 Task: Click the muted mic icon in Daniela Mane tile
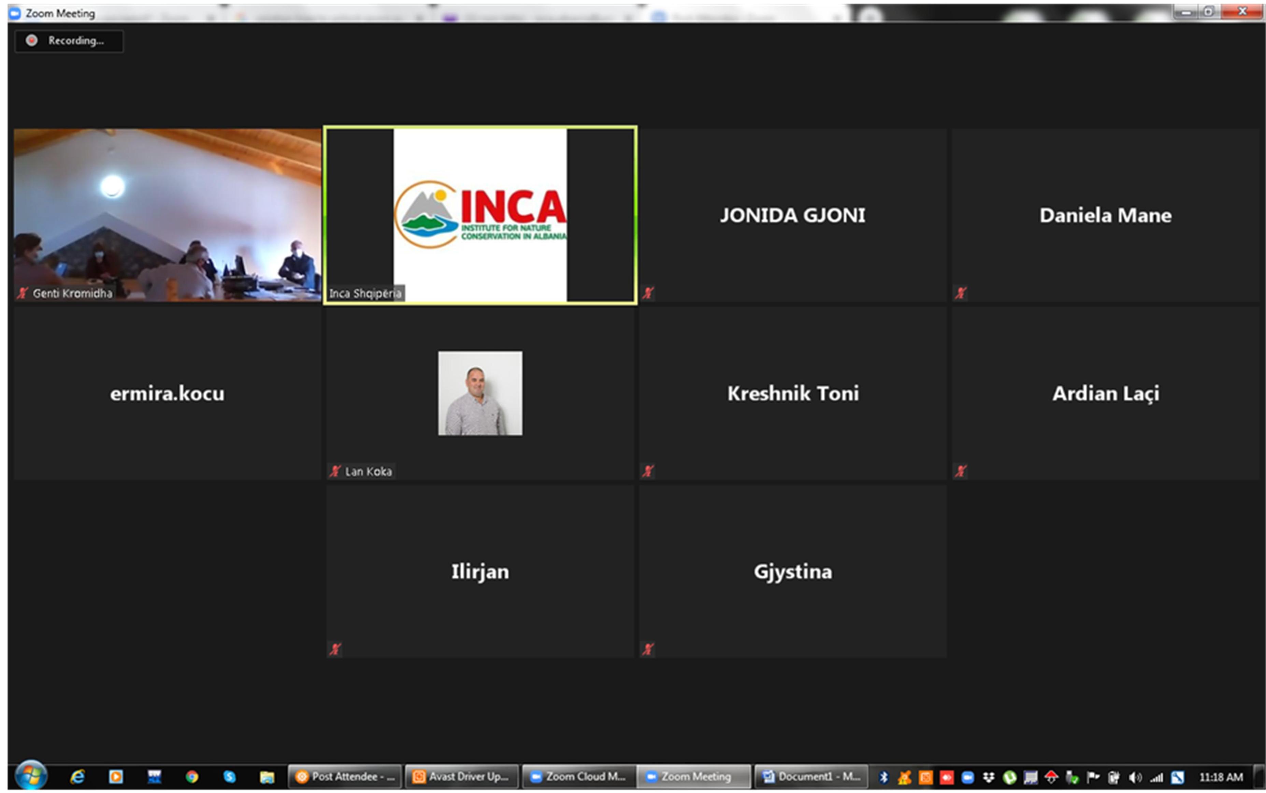click(x=961, y=293)
